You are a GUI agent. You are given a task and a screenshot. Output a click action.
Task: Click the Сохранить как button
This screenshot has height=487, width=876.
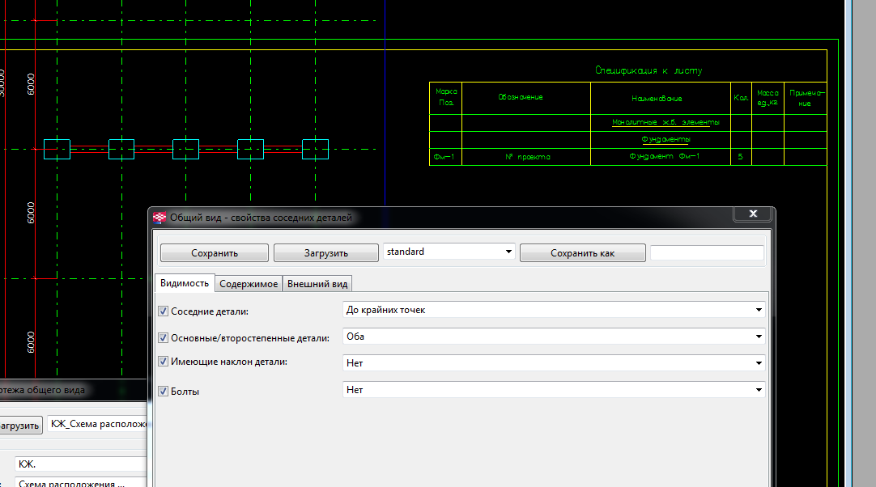(582, 253)
